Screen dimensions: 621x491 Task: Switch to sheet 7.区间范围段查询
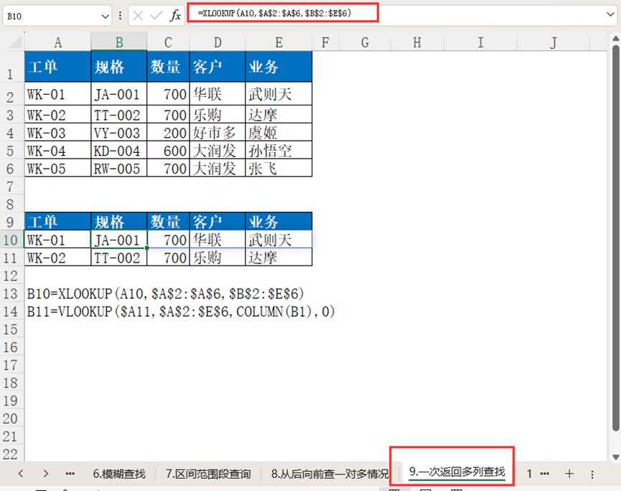tap(208, 474)
